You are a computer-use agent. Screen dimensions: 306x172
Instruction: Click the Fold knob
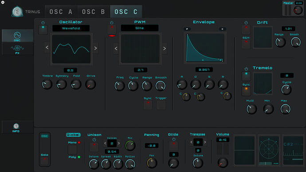pyautogui.click(x=76, y=84)
